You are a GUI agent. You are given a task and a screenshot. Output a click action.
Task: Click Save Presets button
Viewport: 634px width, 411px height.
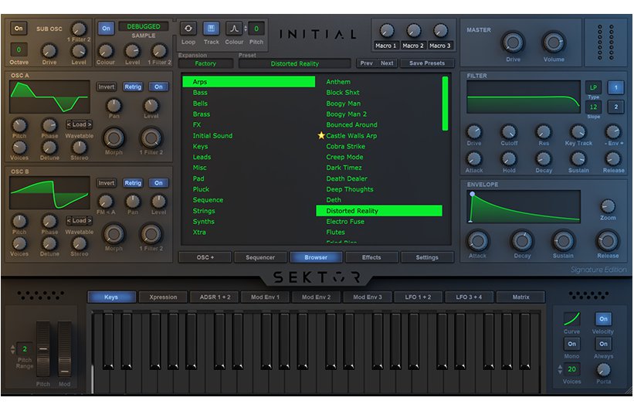427,63
